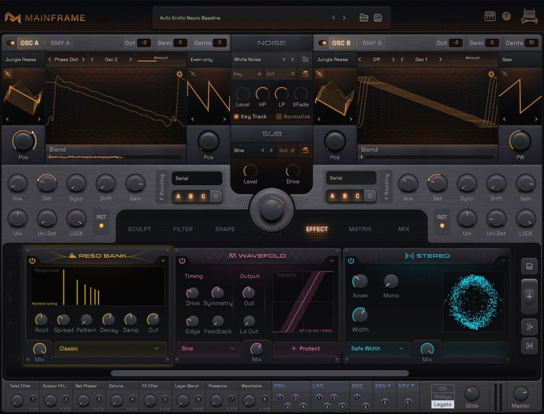Click the OSC B Blend slider
This screenshot has width=544, height=414.
427,157
